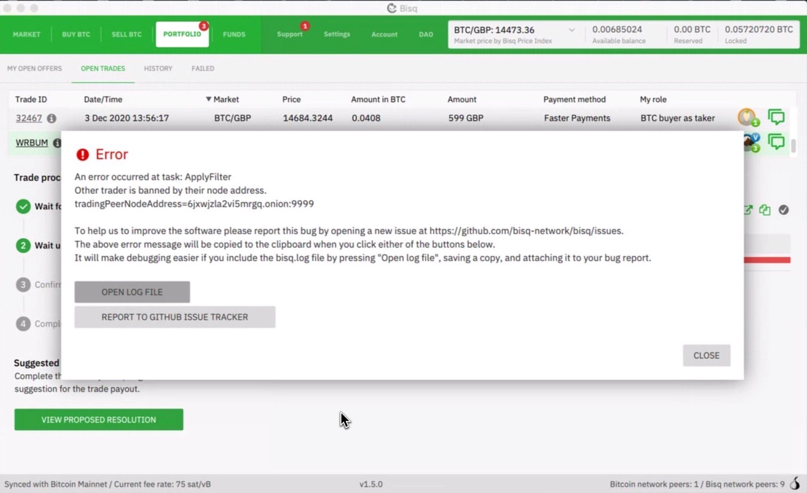Click available balance 0.00685024
807x493 pixels.
click(617, 29)
